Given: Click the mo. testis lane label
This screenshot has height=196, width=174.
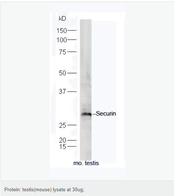Looking at the screenshot, I should [x=86, y=163].
